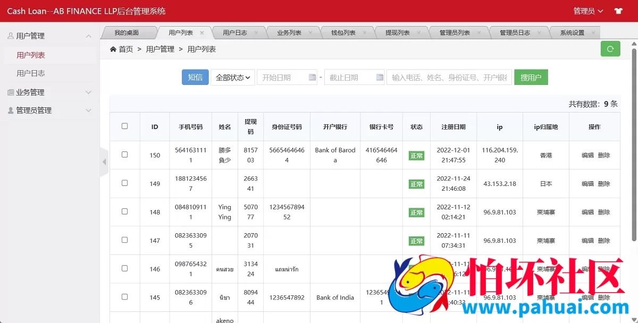Tick the checkbox for user ID 148
This screenshot has width=638, height=323.
125,211
